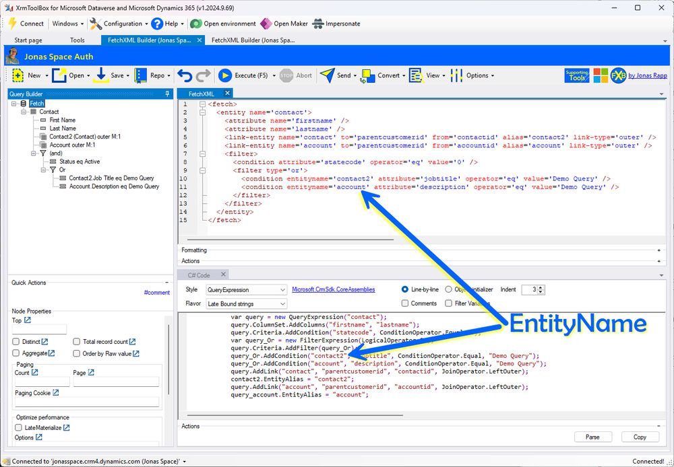
Task: Tick the Comments checkbox
Action: click(404, 303)
